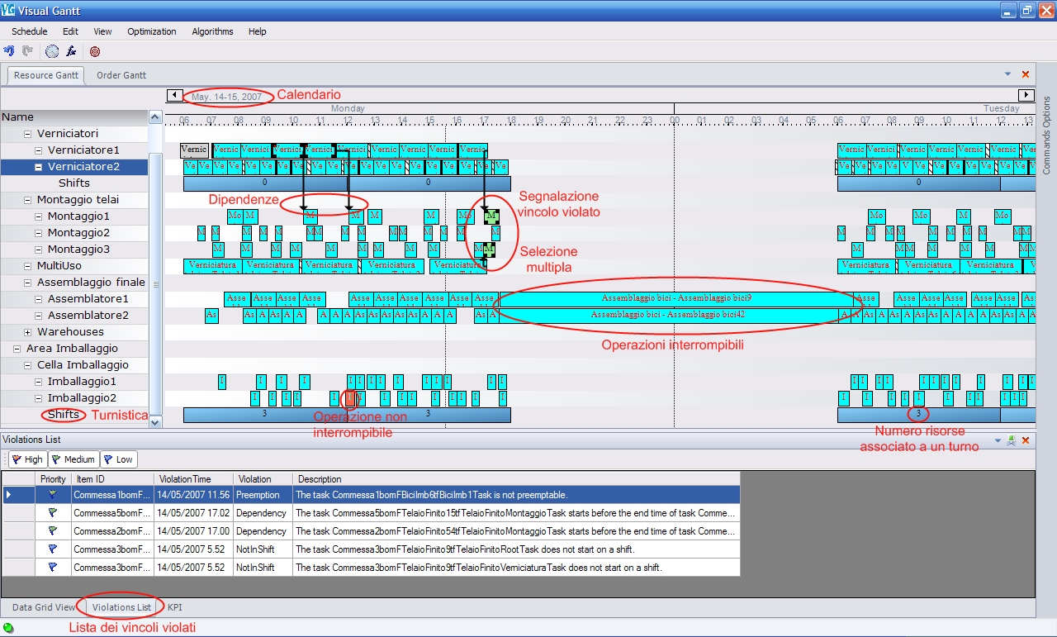
Task: Click the greyed Redo arrow icon
Action: 27,51
